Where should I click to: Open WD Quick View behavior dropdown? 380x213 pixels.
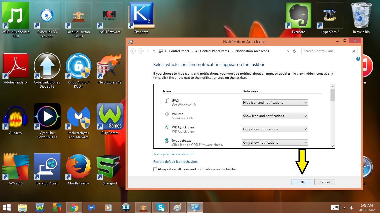(x=275, y=129)
